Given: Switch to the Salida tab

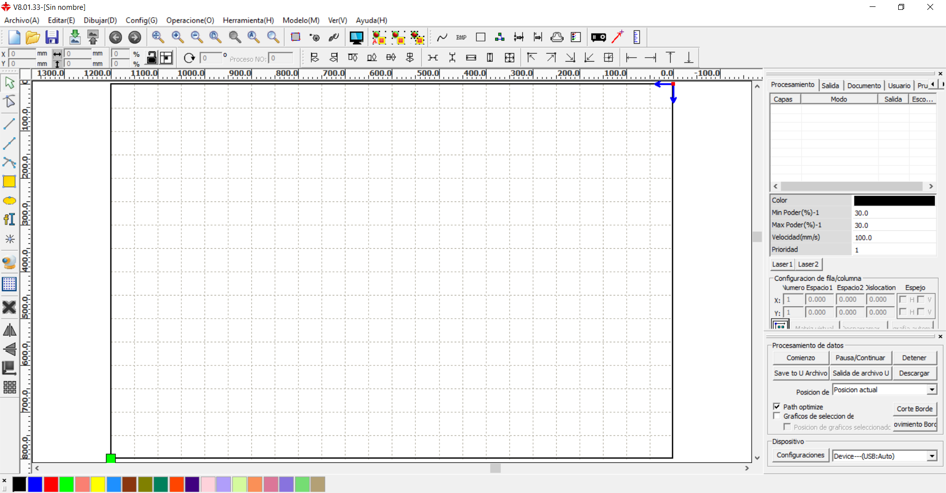Looking at the screenshot, I should [830, 86].
